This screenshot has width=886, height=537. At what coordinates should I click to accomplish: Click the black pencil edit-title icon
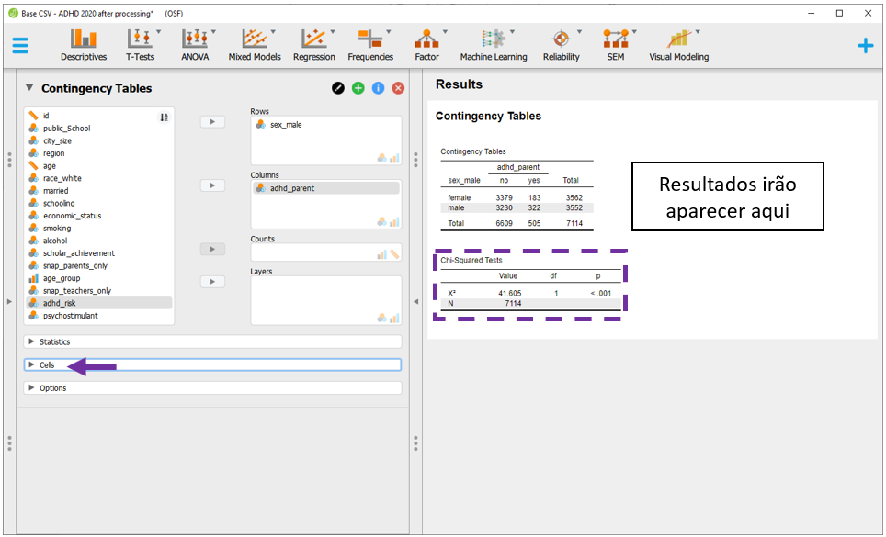(338, 88)
